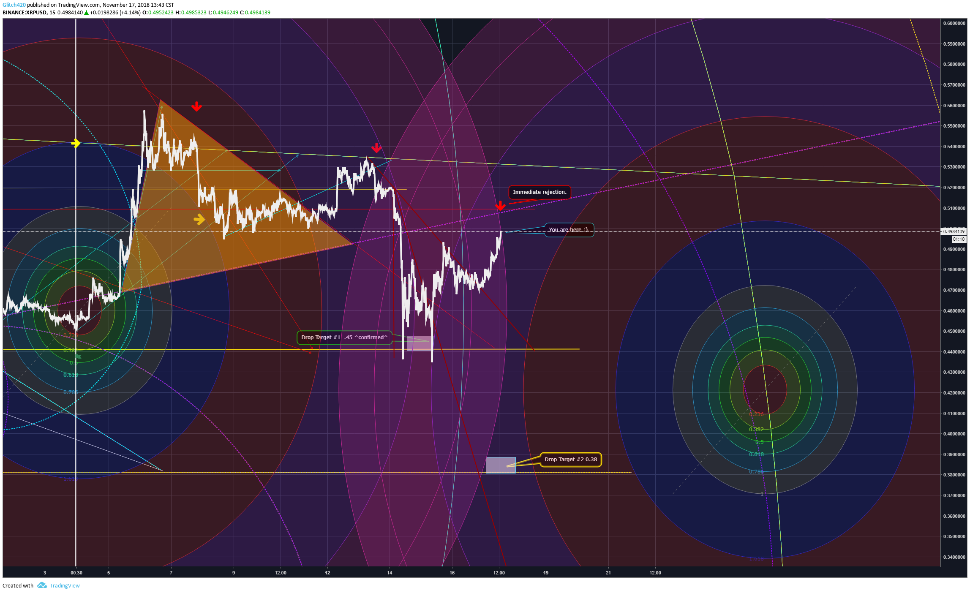
Task: Click the H:0.4985323 high value
Action: click(x=191, y=13)
